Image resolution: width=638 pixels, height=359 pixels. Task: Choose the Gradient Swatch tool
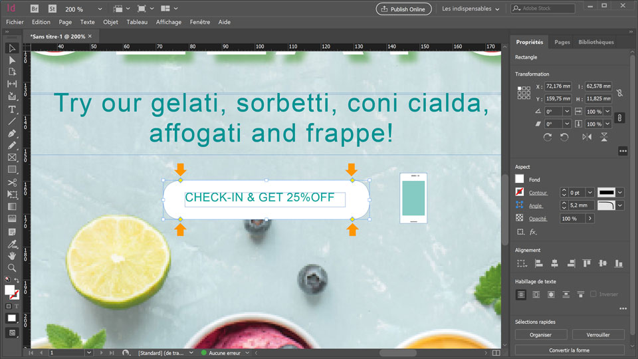pyautogui.click(x=12, y=207)
